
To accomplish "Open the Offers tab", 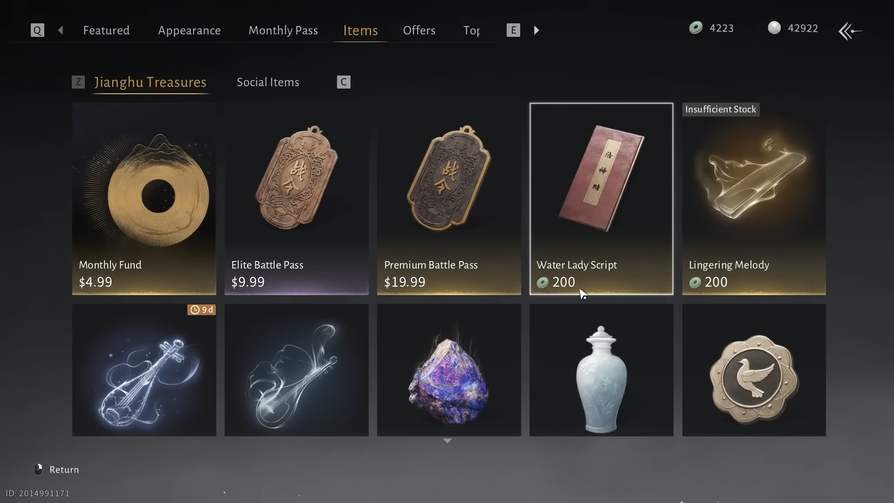I will (419, 30).
